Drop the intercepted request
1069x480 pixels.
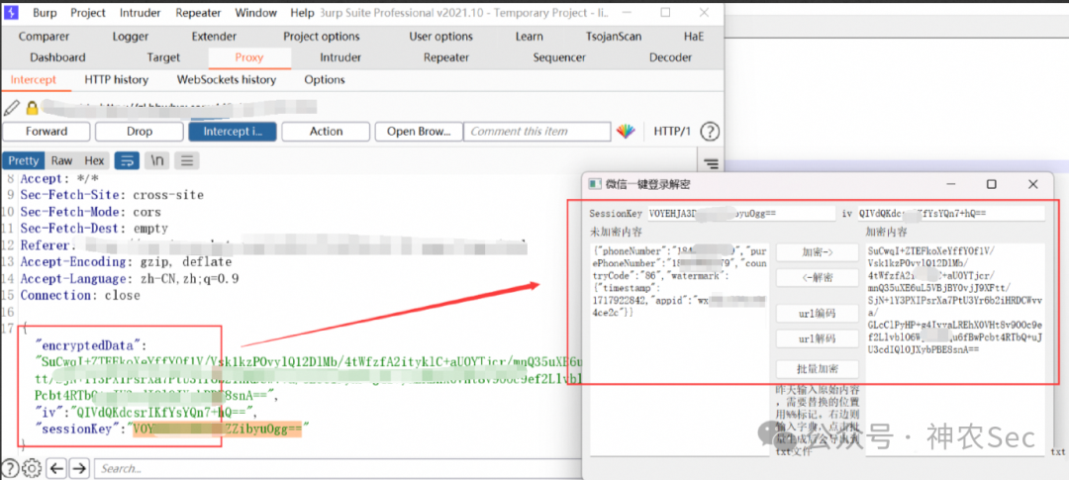[140, 132]
